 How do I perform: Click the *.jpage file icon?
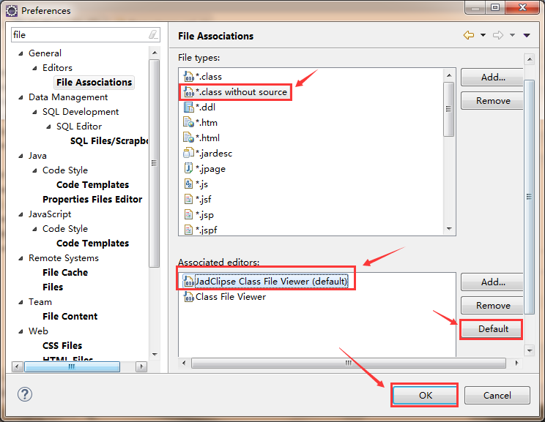[x=189, y=168]
